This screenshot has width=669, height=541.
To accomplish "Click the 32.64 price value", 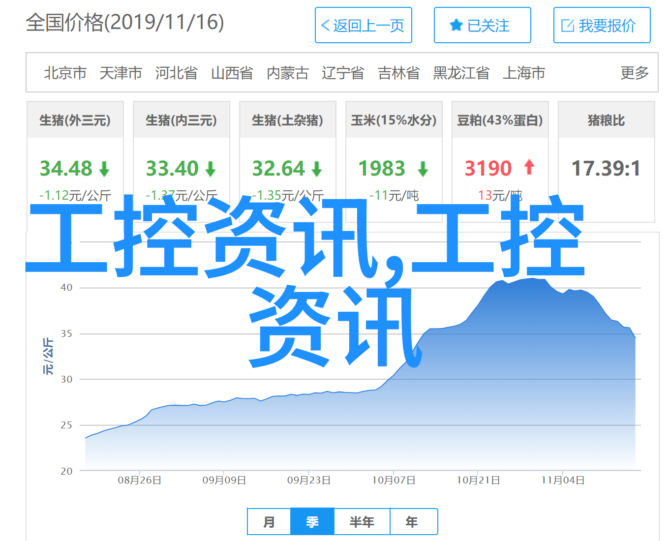I will click(278, 169).
